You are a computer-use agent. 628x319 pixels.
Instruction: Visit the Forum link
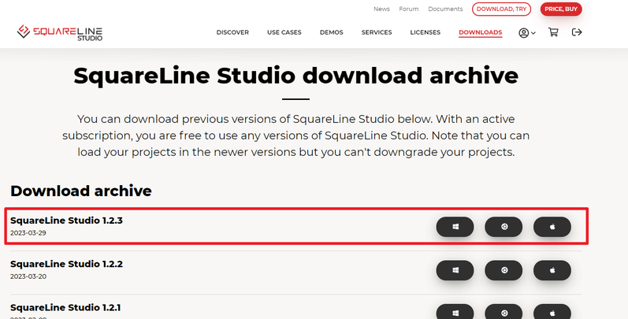click(409, 9)
